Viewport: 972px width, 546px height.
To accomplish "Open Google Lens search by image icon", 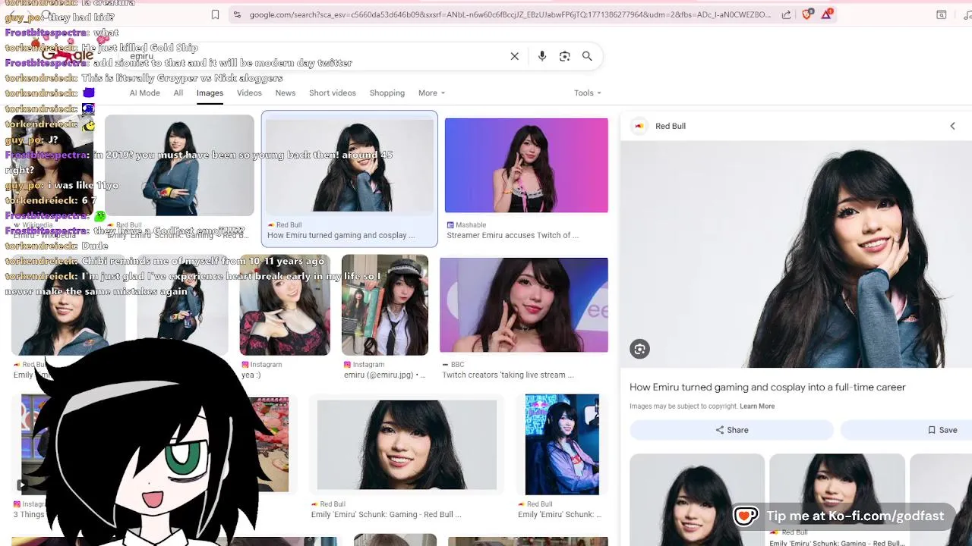I will click(564, 56).
